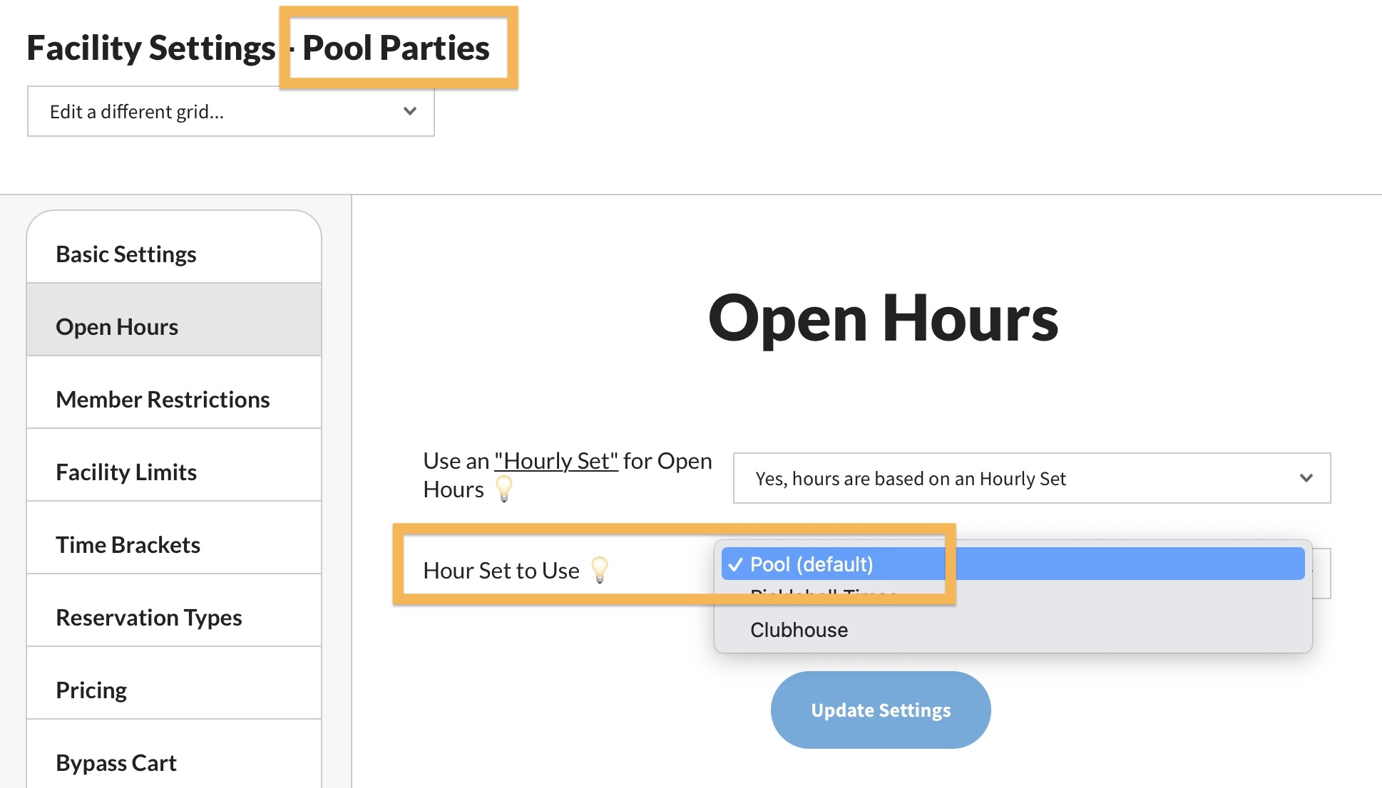
Task: Click the Pool Parties heading
Action: pos(396,48)
